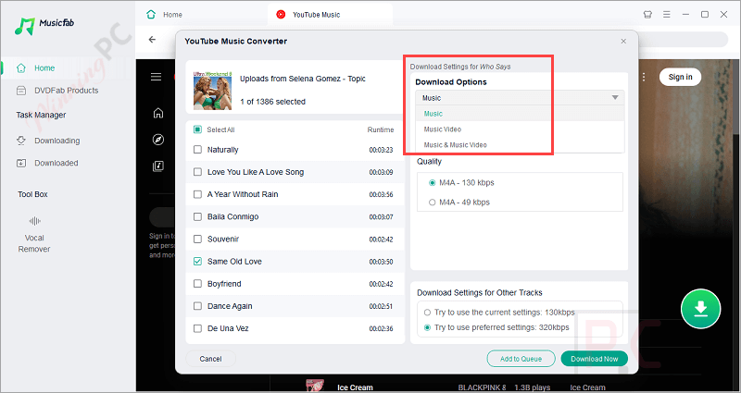Click the Runtime column header
This screenshot has width=741, height=393.
(x=381, y=129)
